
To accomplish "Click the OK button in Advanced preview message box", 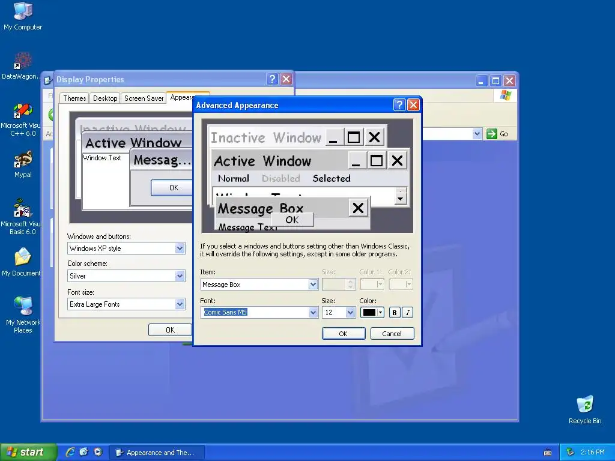I will (292, 220).
